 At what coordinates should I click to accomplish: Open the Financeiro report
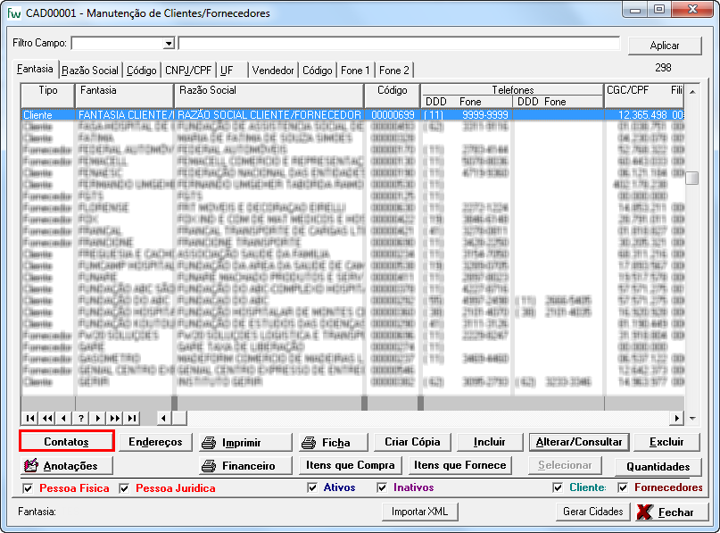coord(246,466)
